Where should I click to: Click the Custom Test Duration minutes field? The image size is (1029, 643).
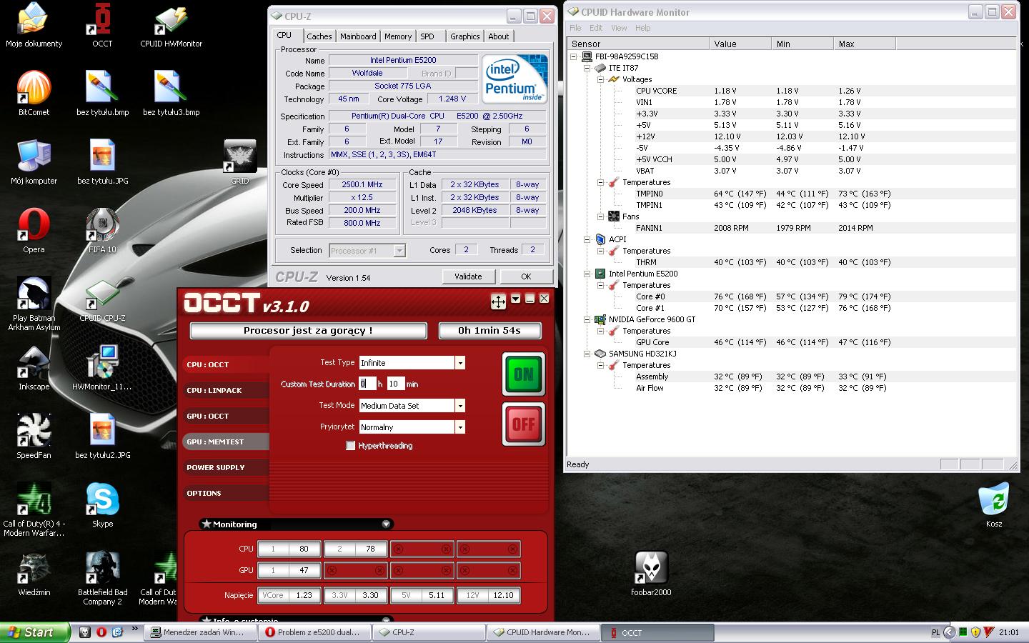[x=396, y=384]
